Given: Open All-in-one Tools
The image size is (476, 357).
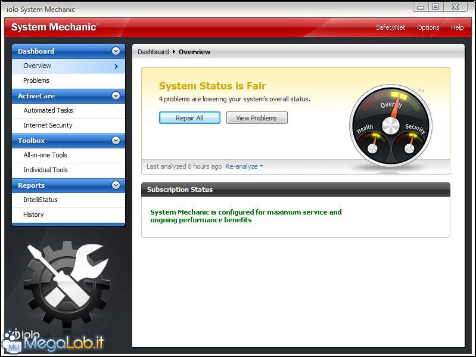Looking at the screenshot, I should click(69, 155).
